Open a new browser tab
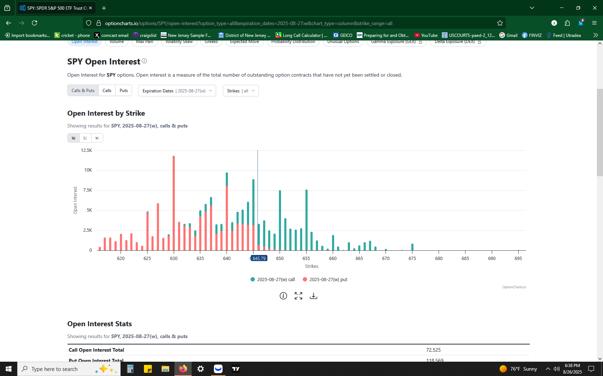The height and width of the screenshot is (376, 603). tap(104, 8)
